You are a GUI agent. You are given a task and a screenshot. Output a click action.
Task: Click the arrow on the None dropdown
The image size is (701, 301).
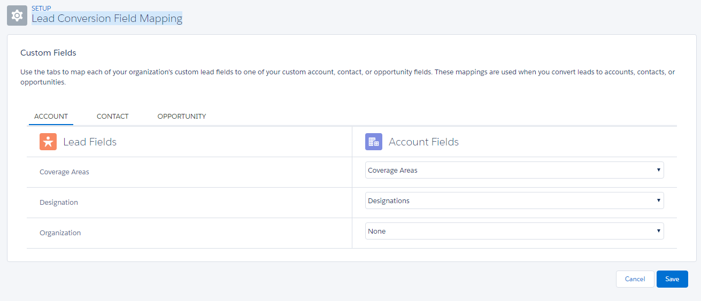click(x=658, y=231)
